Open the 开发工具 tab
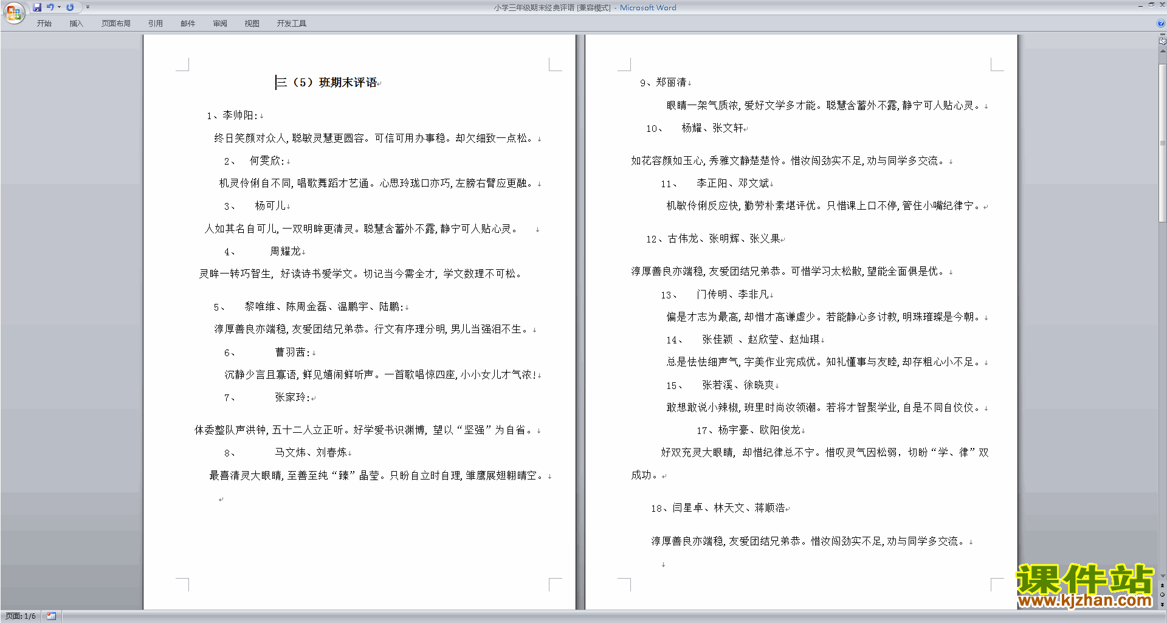Screen dimensions: 1167x623 (292, 24)
